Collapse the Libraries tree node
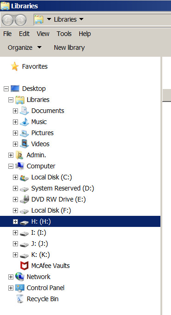171x315 pixels. pos(11,100)
